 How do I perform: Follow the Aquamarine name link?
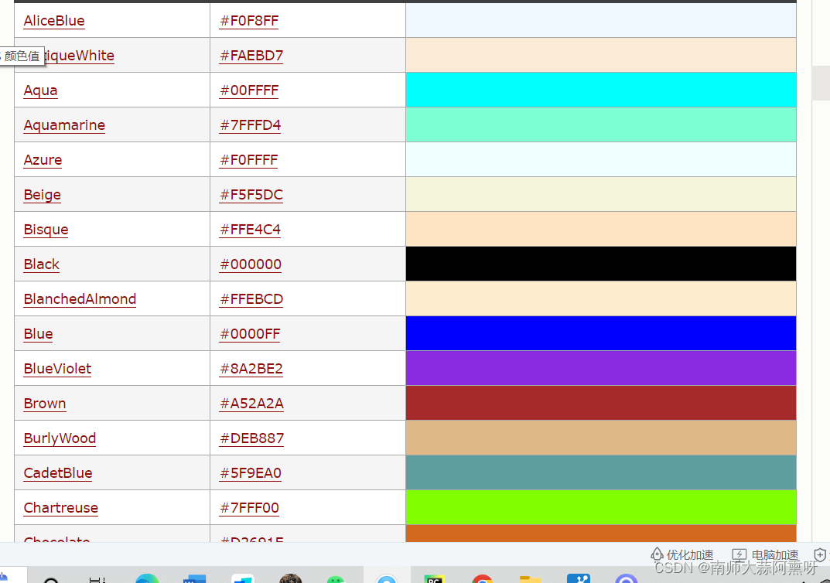(64, 125)
